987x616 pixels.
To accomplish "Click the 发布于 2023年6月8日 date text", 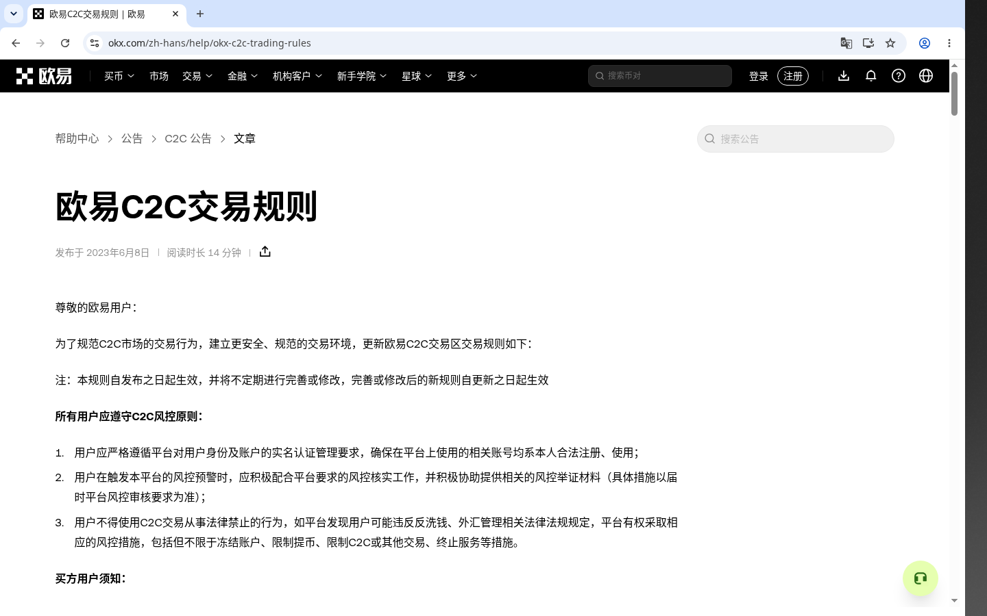I will 102,253.
